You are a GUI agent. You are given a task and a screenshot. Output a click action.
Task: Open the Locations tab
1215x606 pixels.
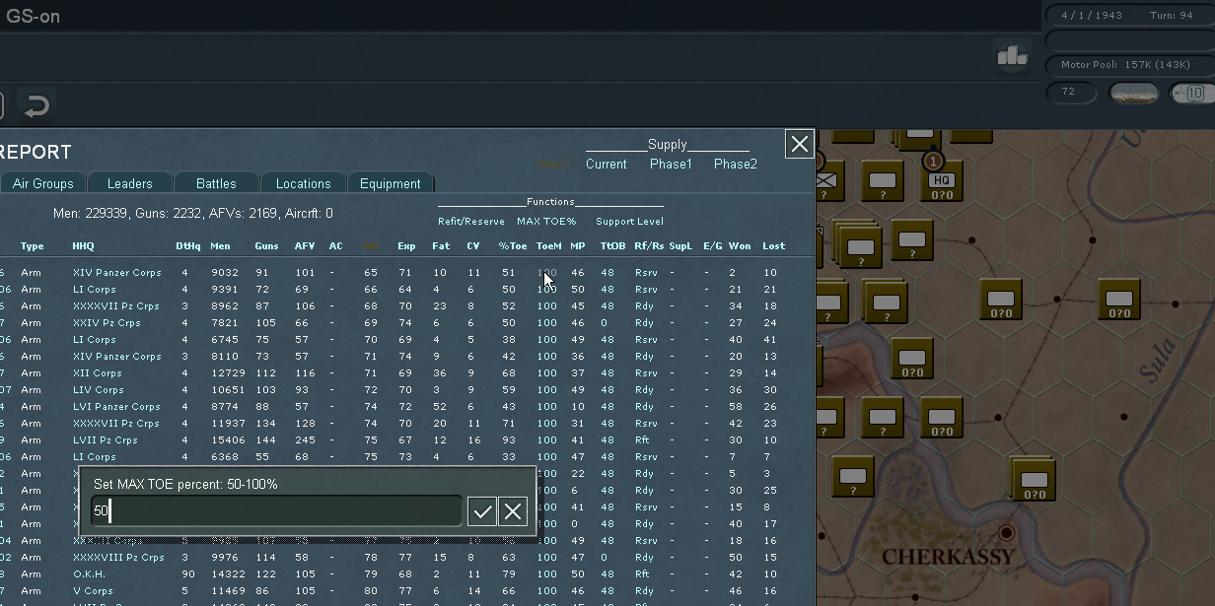point(304,183)
